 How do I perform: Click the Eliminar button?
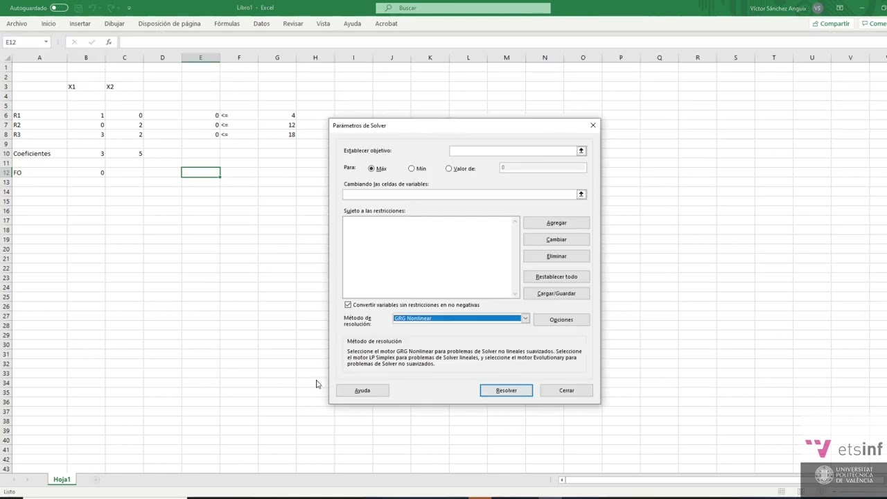(x=556, y=256)
